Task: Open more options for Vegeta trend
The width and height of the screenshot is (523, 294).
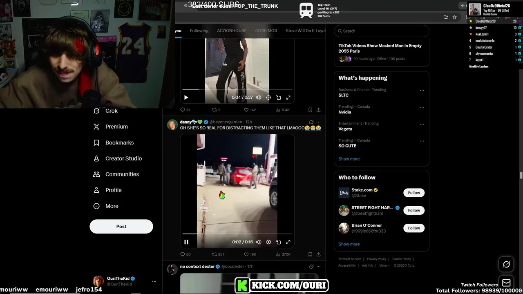Action: (x=422, y=124)
